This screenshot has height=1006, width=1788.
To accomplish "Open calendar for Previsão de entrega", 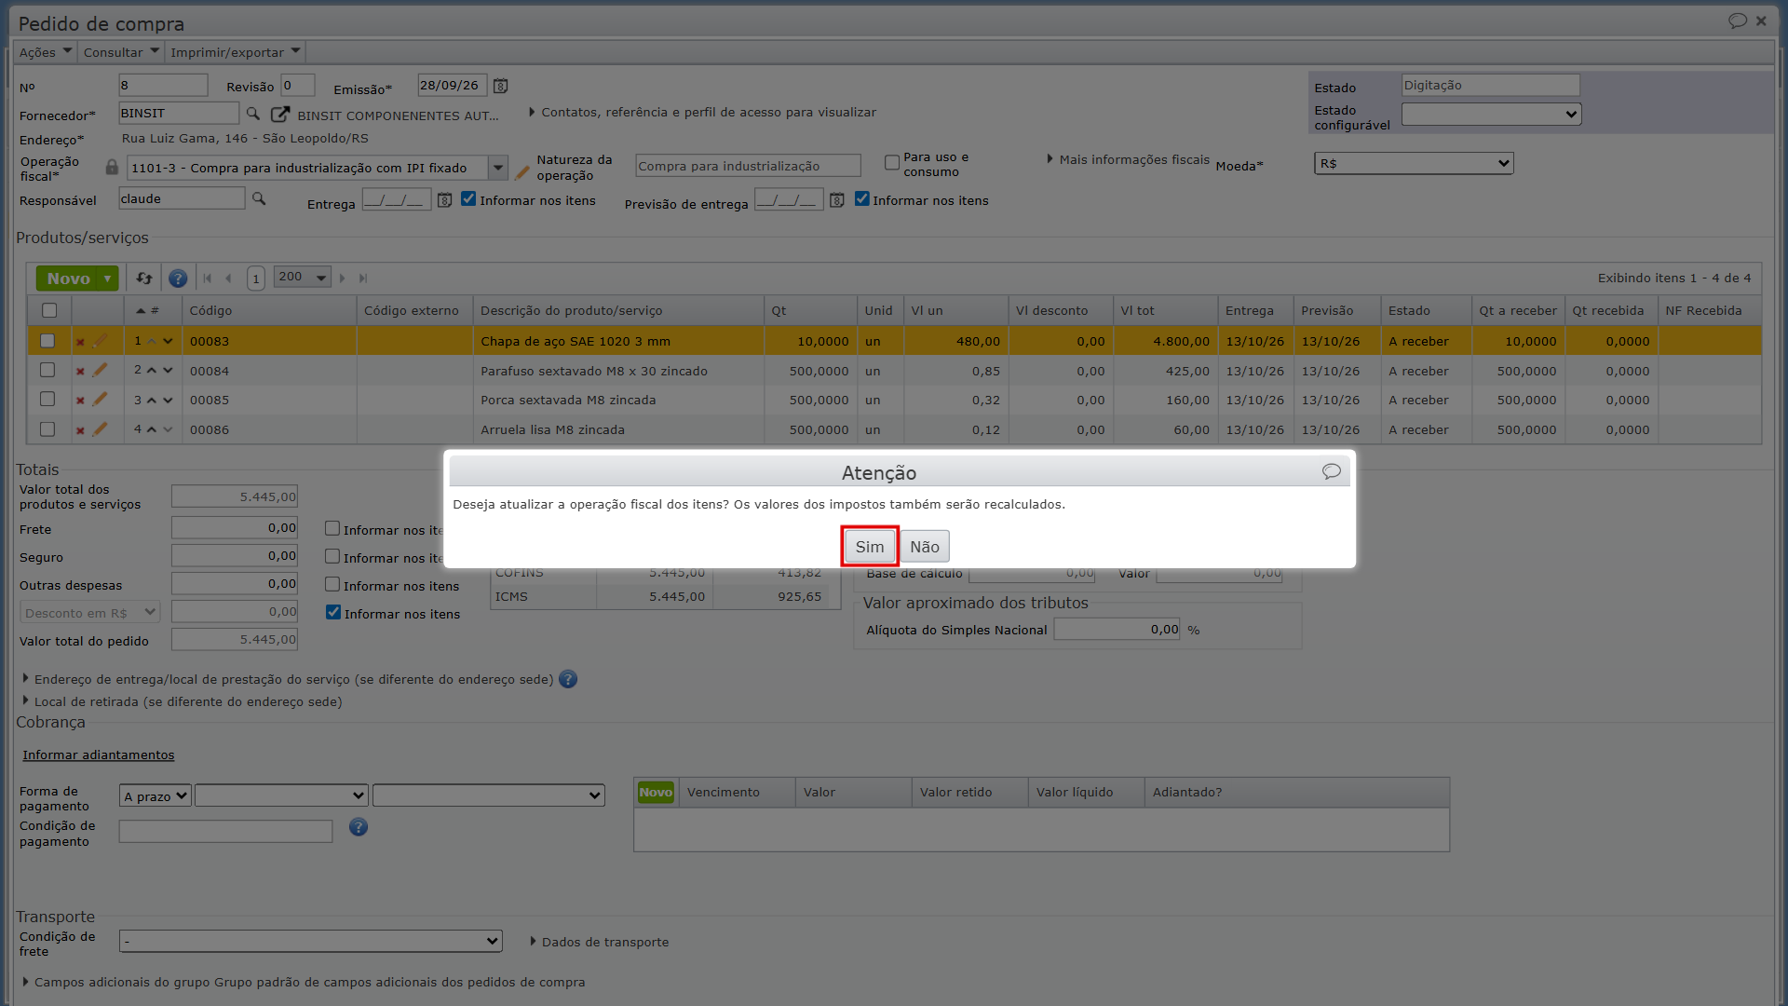I will (837, 200).
